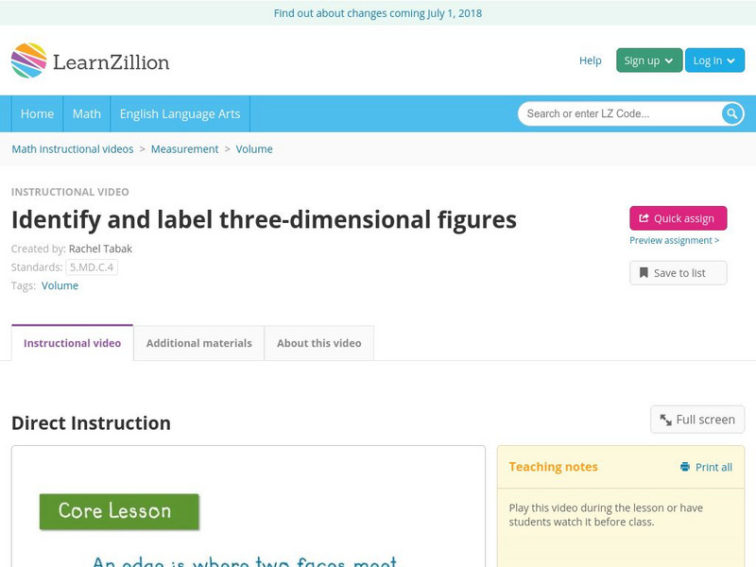Open the English Language Arts section

tap(183, 113)
